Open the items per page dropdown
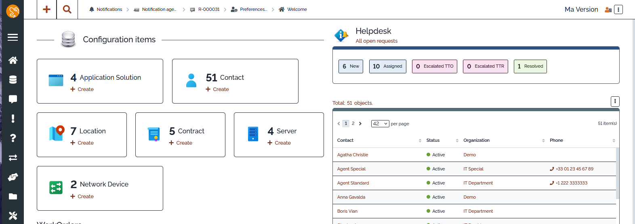Screen dimensions: 635x224 pyautogui.click(x=380, y=124)
